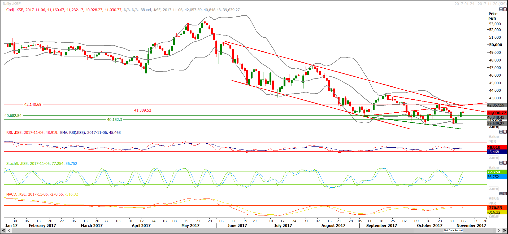Minimize the price candlestick chart pane
Viewport: 508px width, 234px height.
pos(501,9)
